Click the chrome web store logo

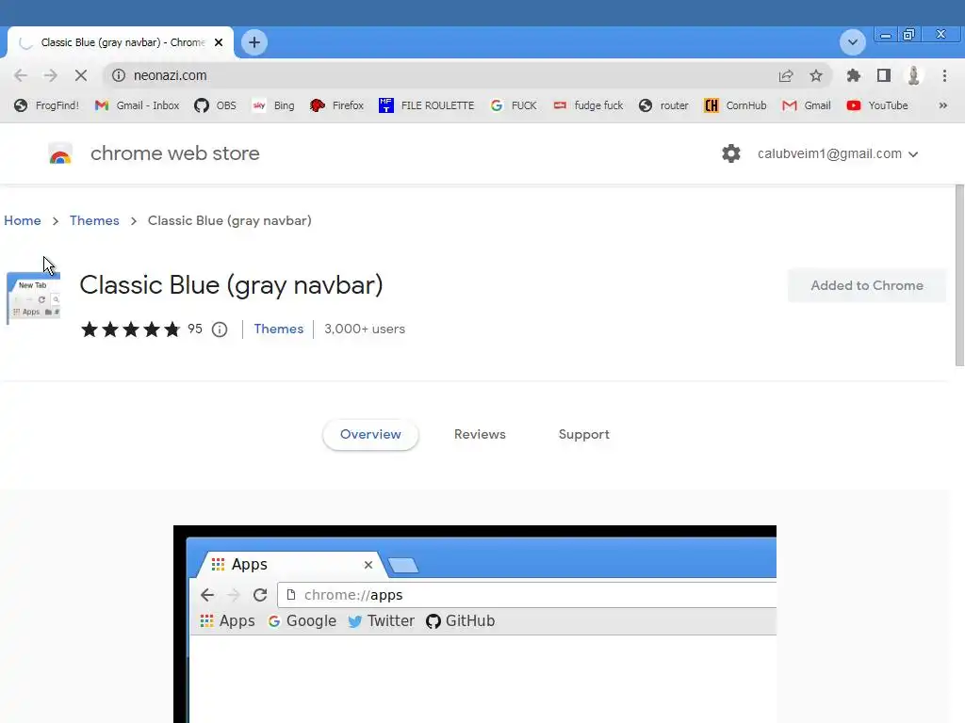(x=60, y=153)
